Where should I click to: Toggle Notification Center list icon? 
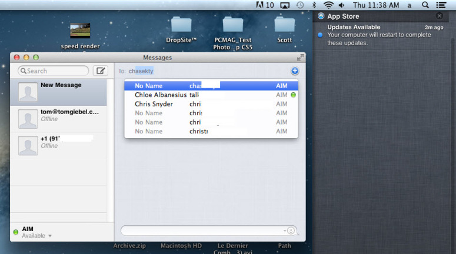click(441, 5)
